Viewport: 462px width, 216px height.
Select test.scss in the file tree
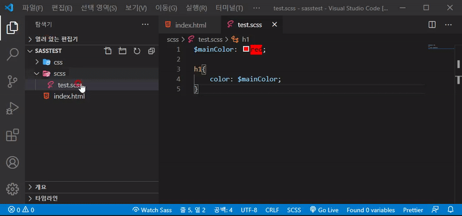92,85
